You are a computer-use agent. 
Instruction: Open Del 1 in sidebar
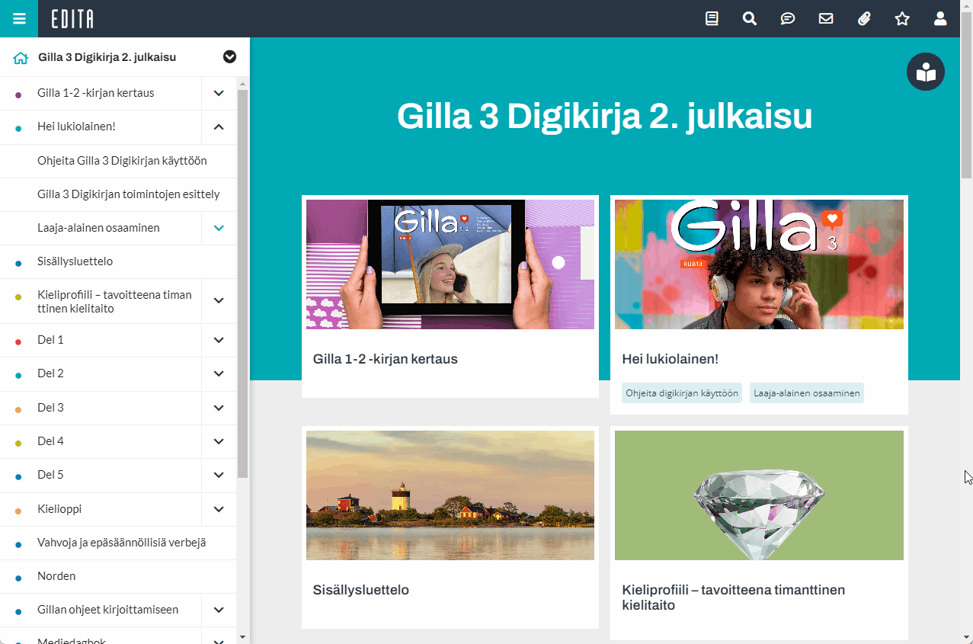pyautogui.click(x=50, y=340)
